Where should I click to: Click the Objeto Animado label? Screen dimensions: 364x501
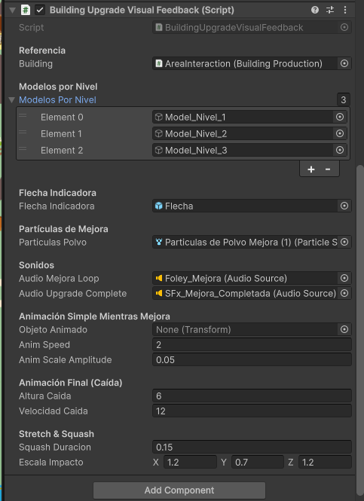[53, 329]
